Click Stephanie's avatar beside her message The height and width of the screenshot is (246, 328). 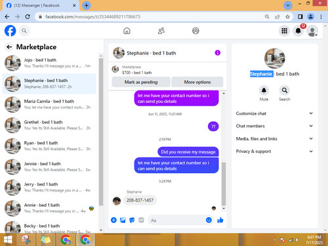[x=117, y=201]
